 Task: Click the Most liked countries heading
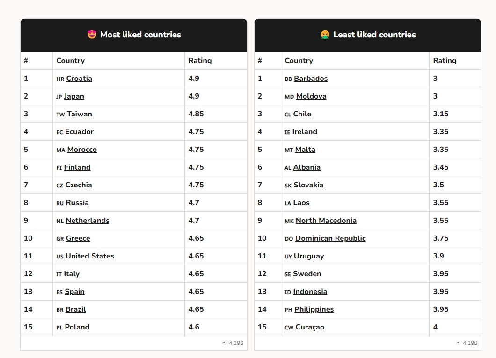click(x=140, y=35)
